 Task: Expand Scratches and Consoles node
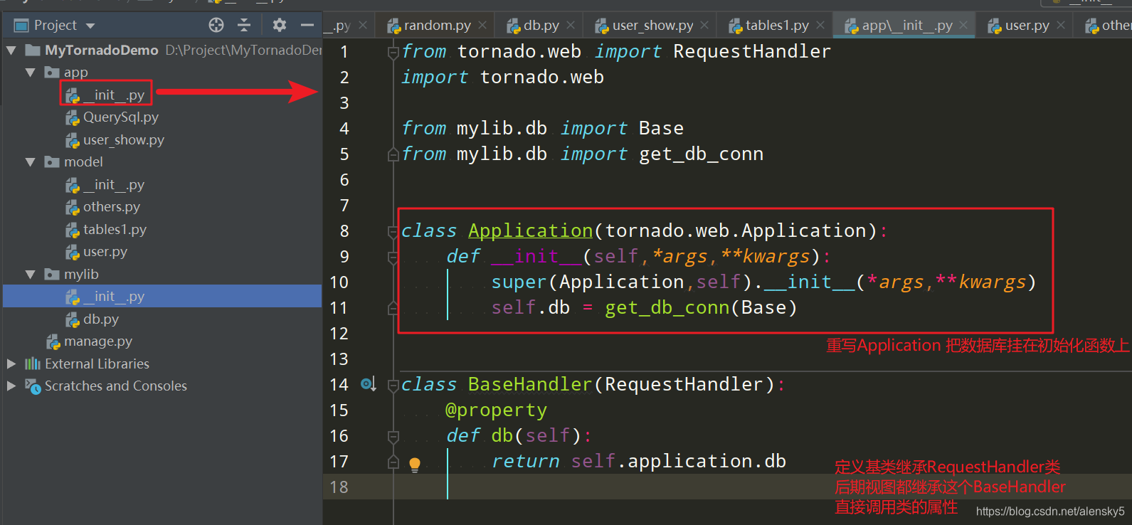11,386
